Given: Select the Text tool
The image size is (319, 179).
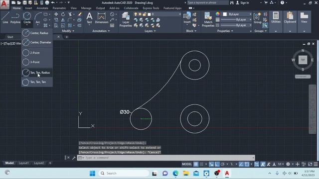Looking at the screenshot, I should (x=89, y=18).
